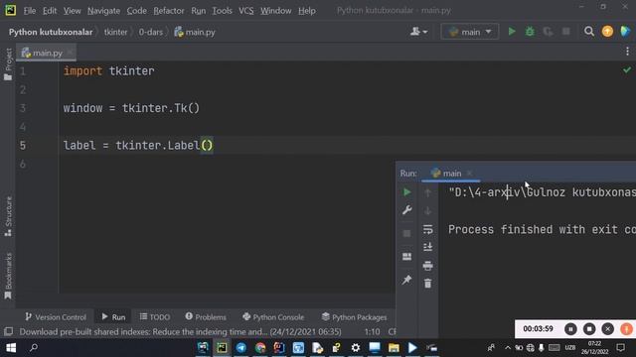Clear all console output with the trash icon

(427, 284)
